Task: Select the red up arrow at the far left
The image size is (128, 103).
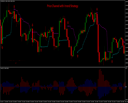Action: point(2,47)
